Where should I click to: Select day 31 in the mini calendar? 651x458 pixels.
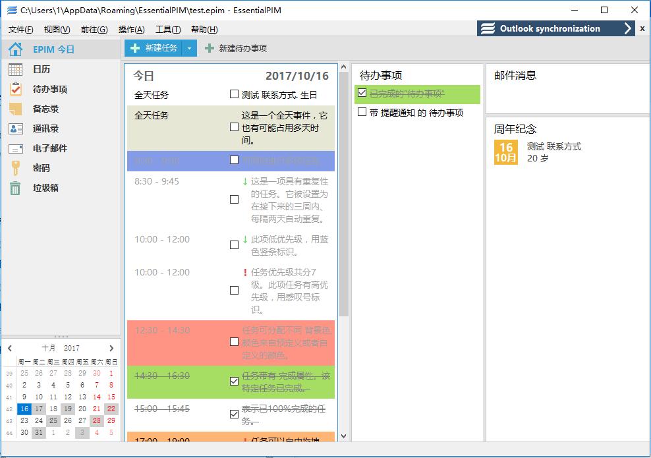pos(39,433)
